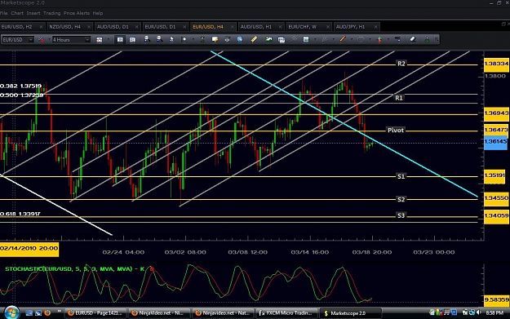The image size is (510, 319).
Task: Expand the line tool dropdown arrow
Action: pos(352,40)
